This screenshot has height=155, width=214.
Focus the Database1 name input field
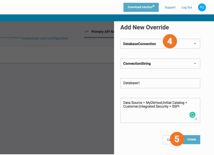coord(160,83)
